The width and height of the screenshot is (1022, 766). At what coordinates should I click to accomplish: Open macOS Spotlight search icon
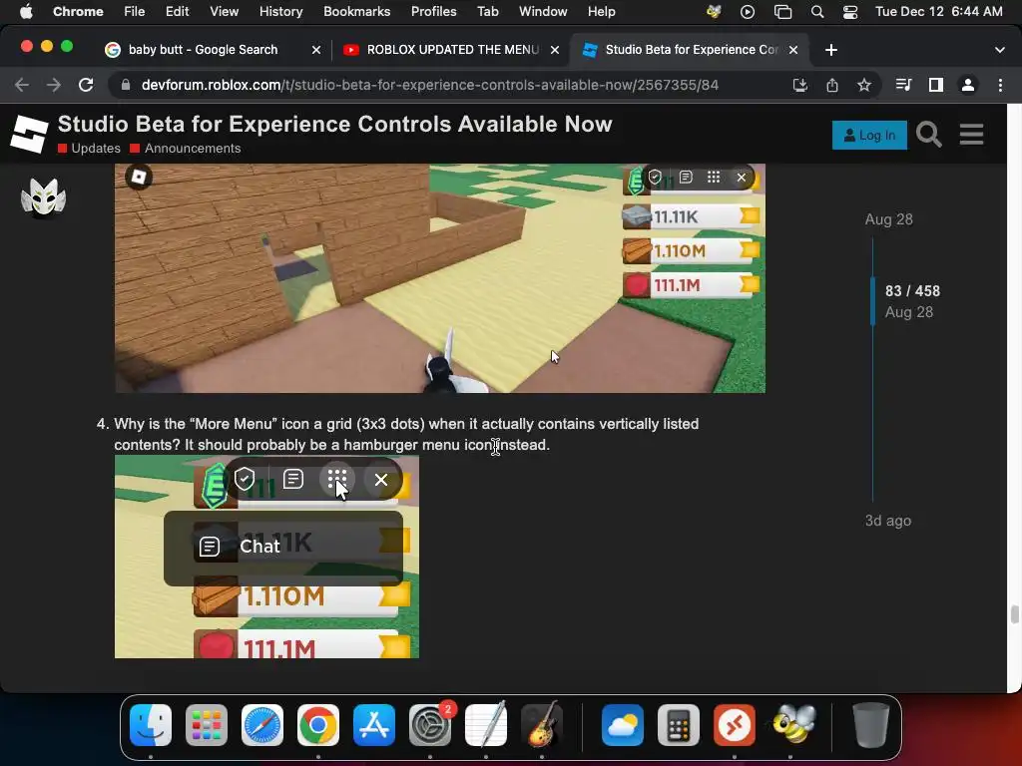(817, 12)
